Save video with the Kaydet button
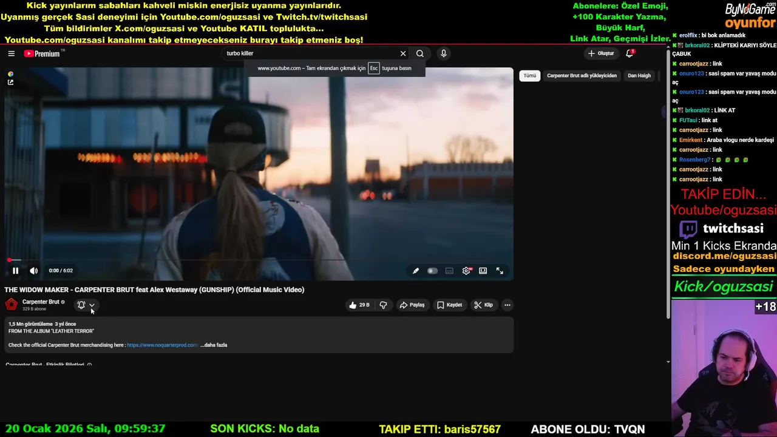Screen dimensions: 777x437 [x=450, y=305]
